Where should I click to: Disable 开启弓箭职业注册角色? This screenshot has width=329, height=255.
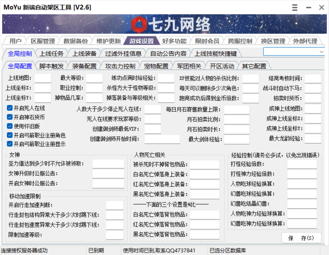click(10, 135)
